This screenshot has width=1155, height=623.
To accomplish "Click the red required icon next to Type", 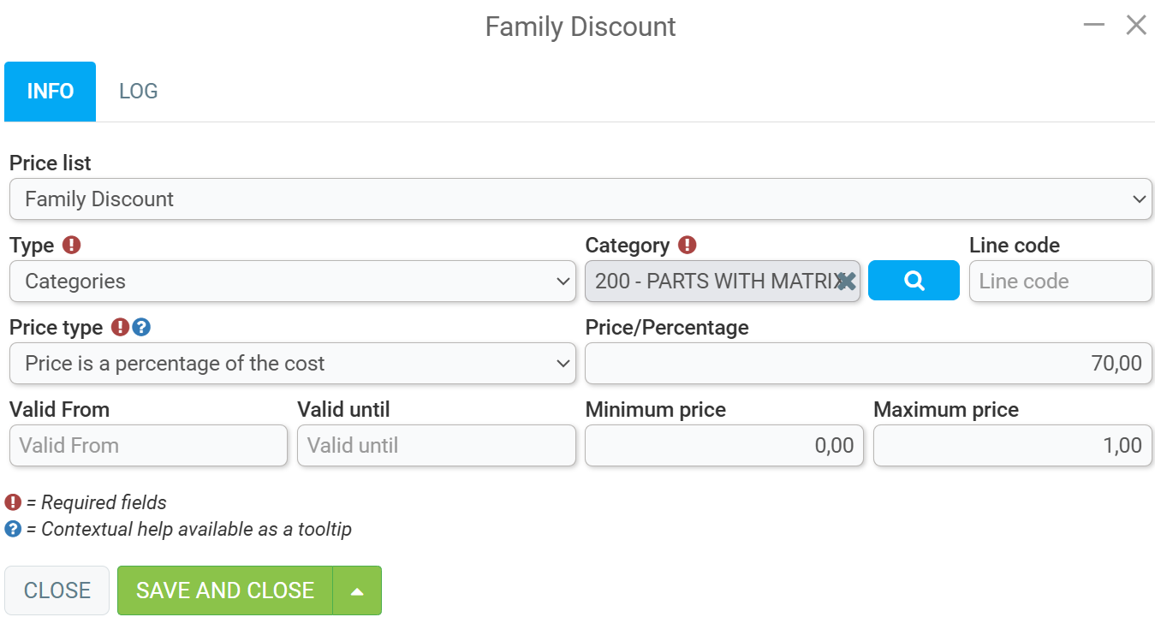I will click(72, 245).
